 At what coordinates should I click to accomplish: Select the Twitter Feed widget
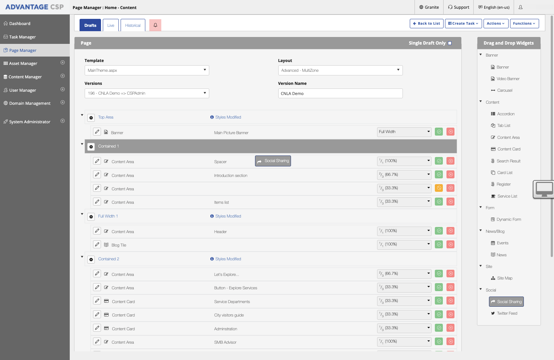[x=504, y=313]
